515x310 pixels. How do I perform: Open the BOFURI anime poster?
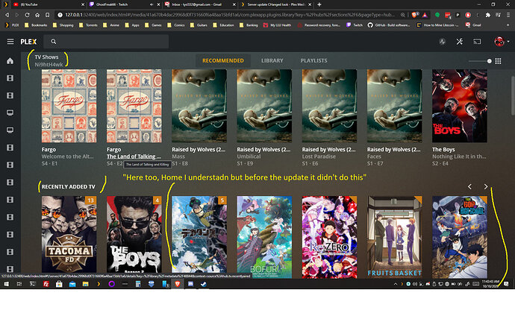pyautogui.click(x=264, y=237)
